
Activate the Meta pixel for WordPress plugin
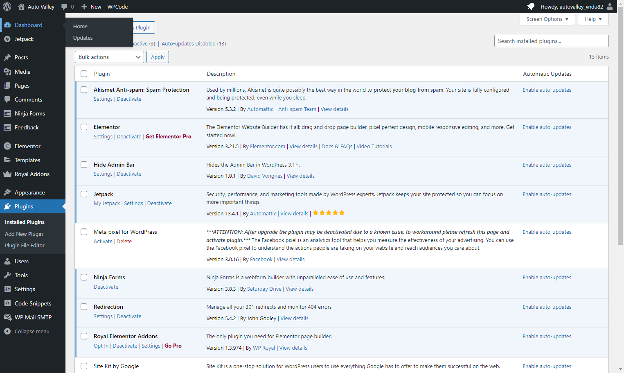coord(103,242)
